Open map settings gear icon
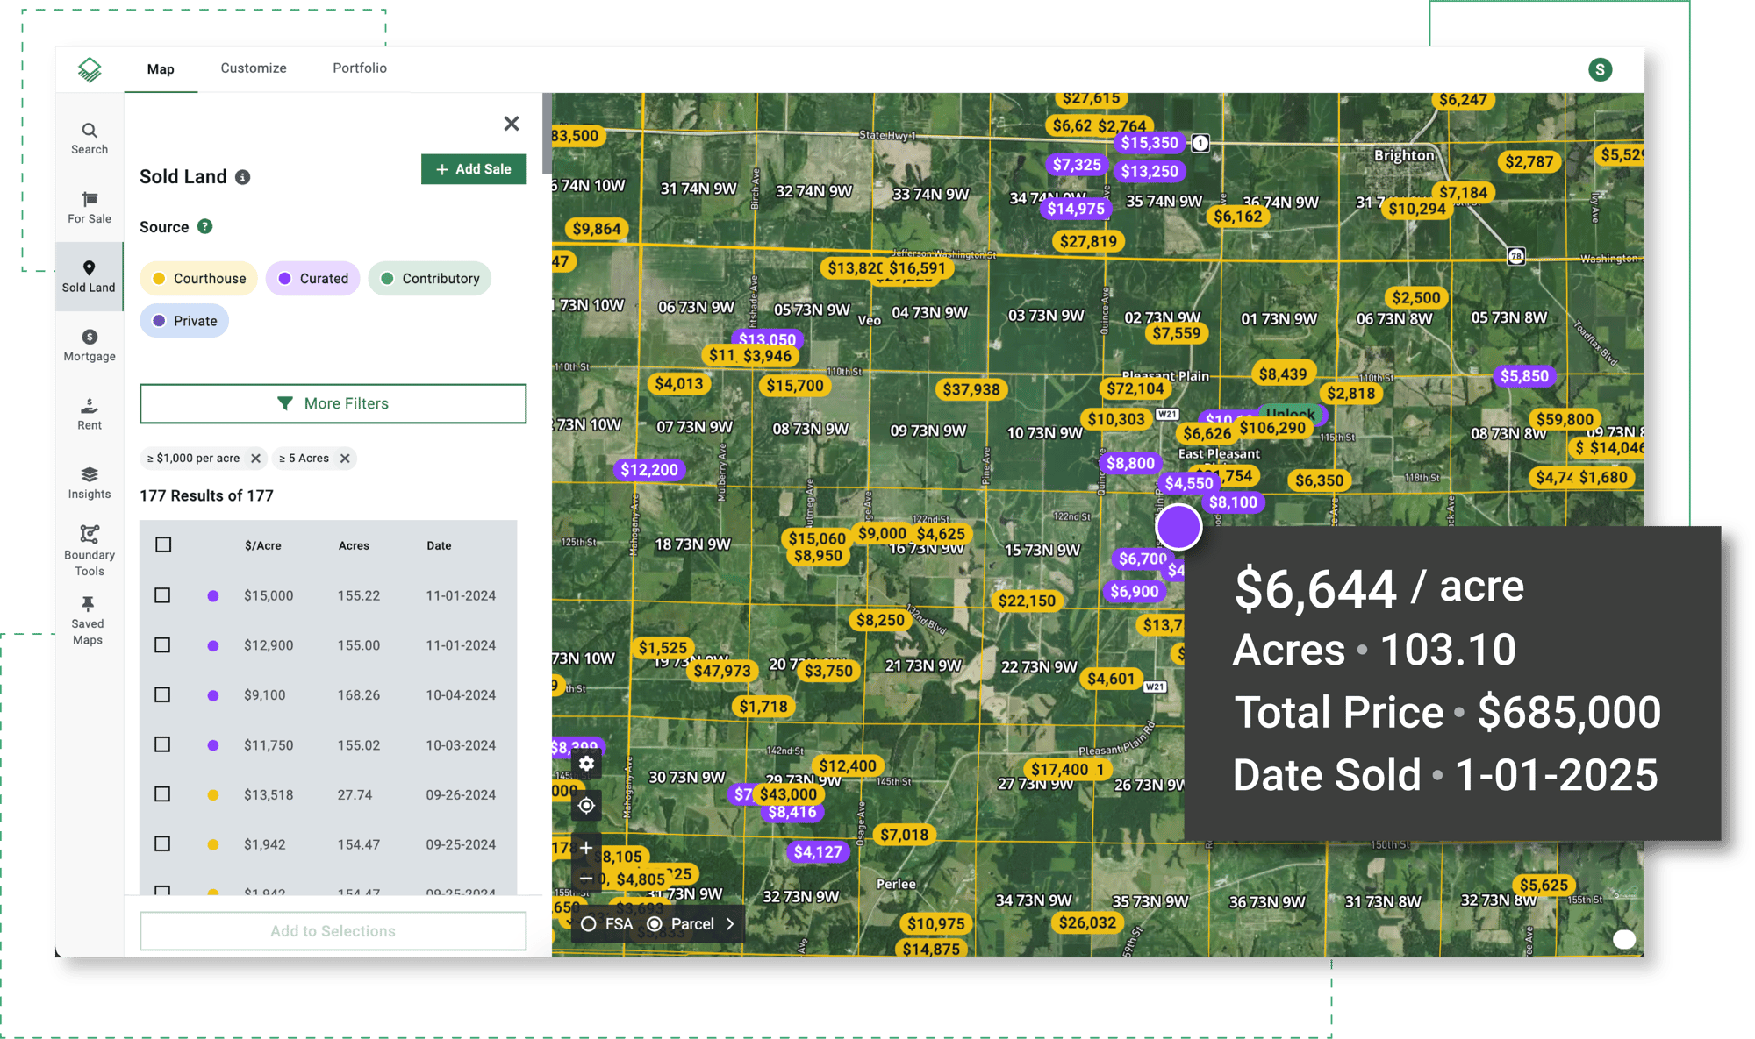This screenshot has width=1755, height=1039. (x=586, y=764)
